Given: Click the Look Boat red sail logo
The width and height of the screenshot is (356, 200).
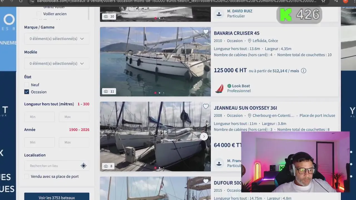Looking at the screenshot, I should tap(219, 88).
